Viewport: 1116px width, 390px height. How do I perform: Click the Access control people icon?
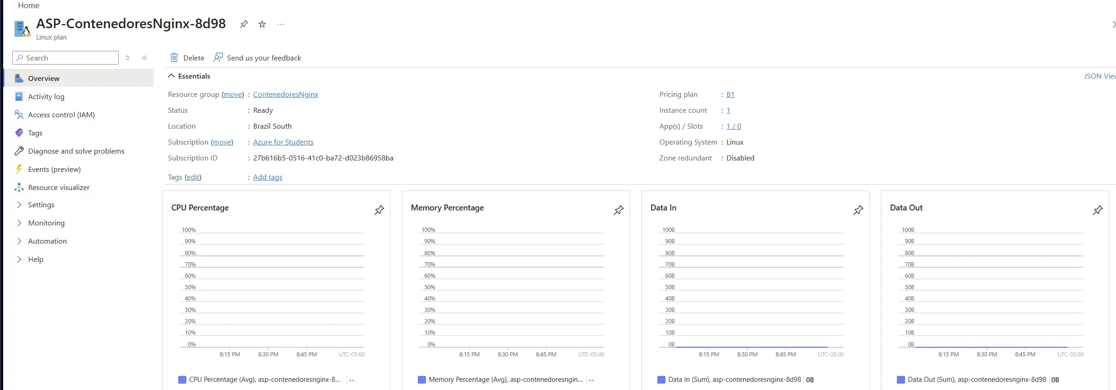pos(19,115)
